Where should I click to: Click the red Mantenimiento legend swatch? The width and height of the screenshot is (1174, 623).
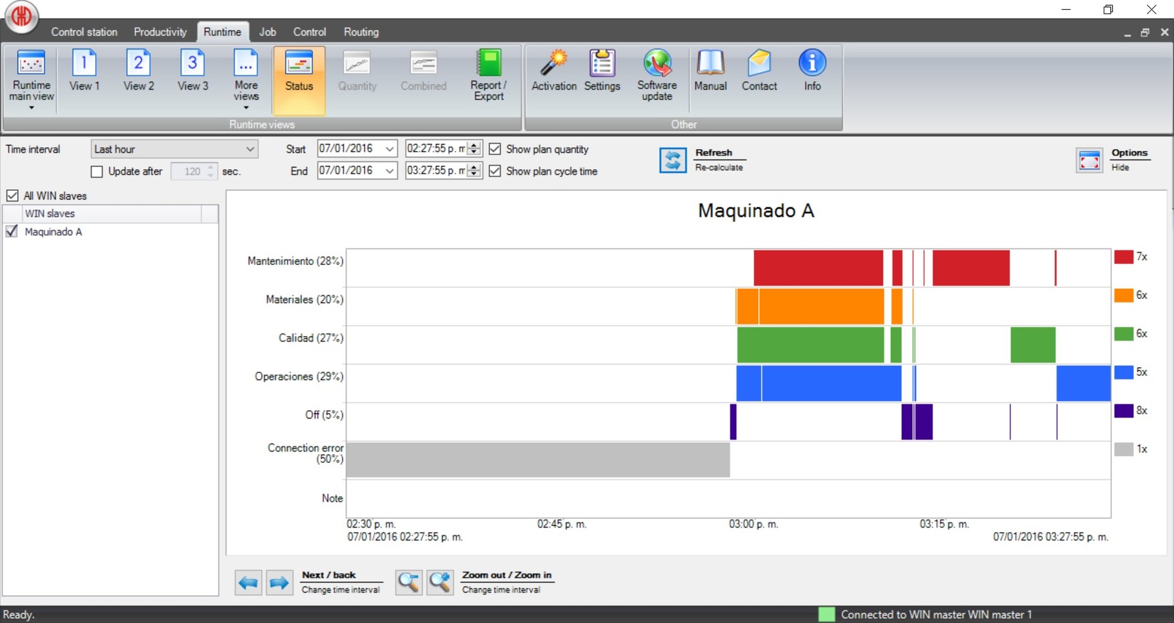tap(1123, 257)
